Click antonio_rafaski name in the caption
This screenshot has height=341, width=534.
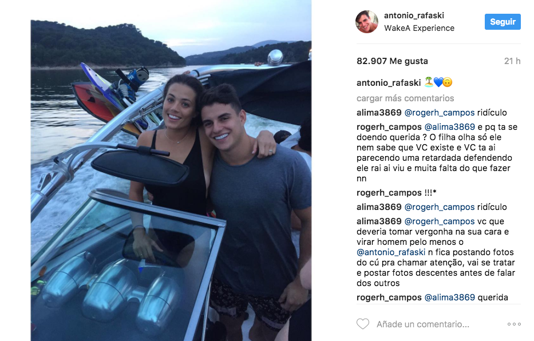click(389, 83)
